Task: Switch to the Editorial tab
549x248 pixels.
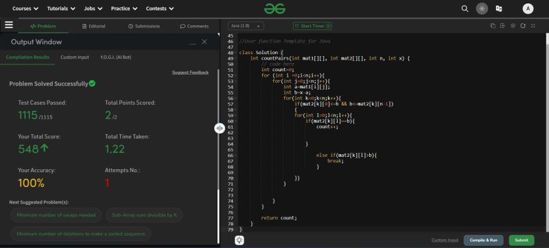Action: 93,26
